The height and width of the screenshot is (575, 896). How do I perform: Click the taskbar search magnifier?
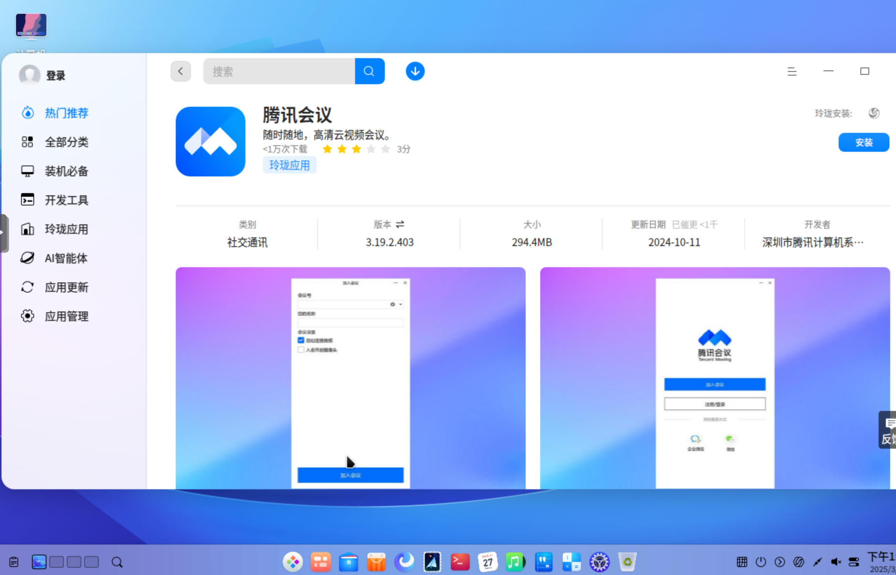tap(117, 562)
